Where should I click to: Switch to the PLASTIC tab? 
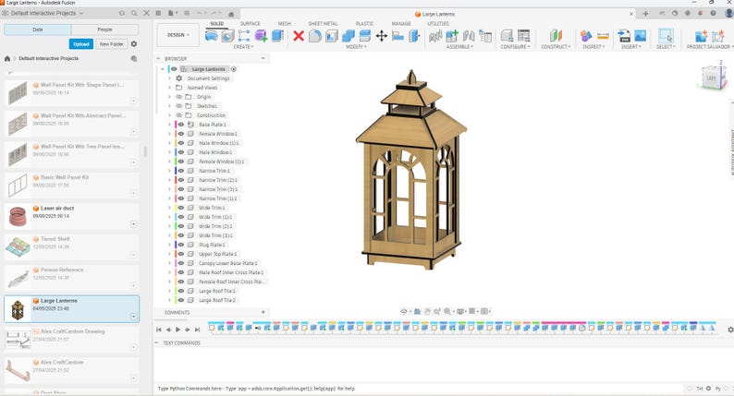coord(364,23)
